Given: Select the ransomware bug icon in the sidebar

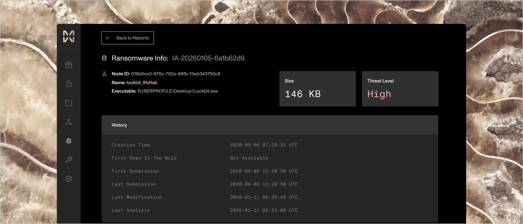Looking at the screenshot, I should pos(69,141).
